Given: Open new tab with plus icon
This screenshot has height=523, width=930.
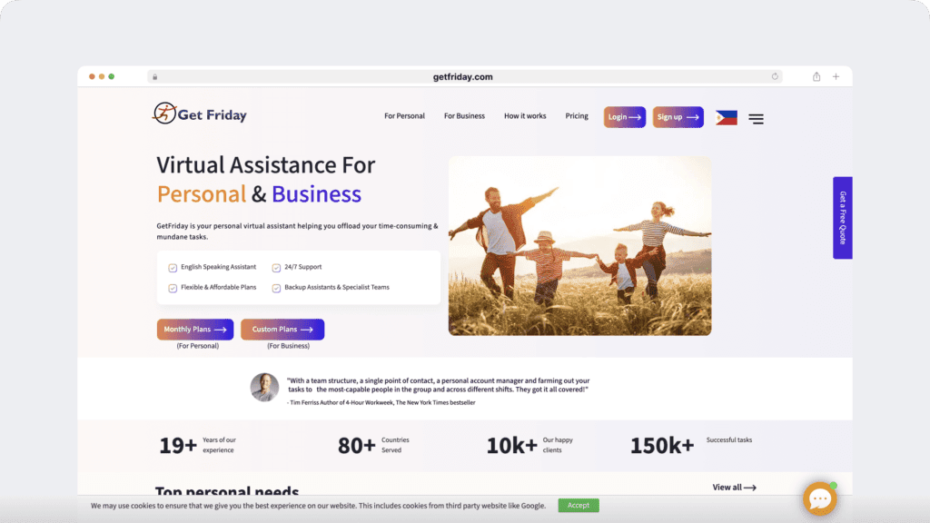Looking at the screenshot, I should 836,76.
